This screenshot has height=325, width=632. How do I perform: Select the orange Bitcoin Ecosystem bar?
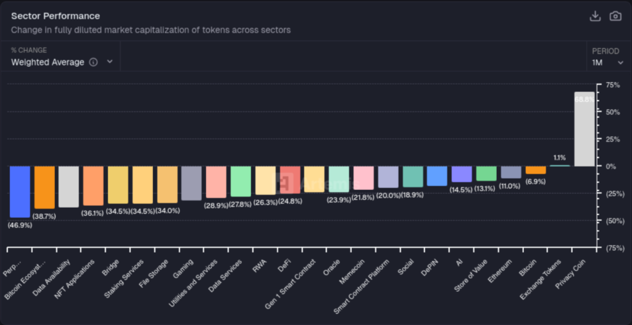click(x=44, y=187)
